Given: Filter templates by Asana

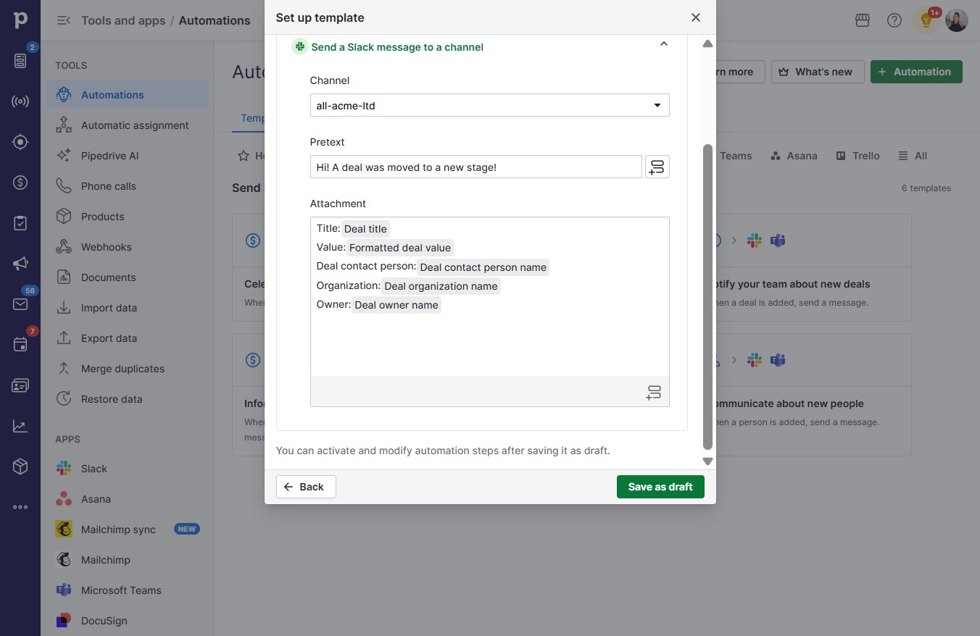Looking at the screenshot, I should pyautogui.click(x=794, y=156).
